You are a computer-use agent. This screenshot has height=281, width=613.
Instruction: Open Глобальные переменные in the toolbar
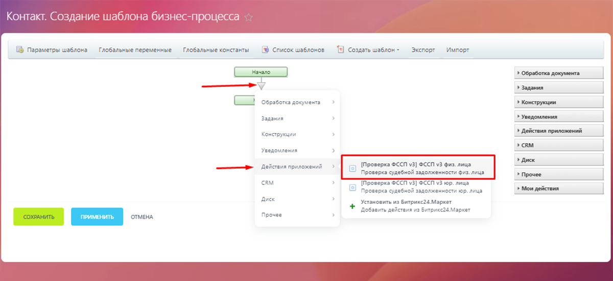[x=135, y=50]
